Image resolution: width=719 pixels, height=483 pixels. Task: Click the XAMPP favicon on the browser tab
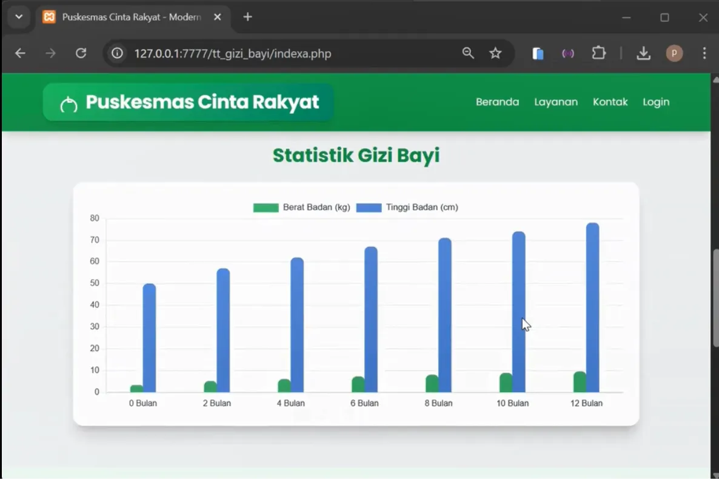click(x=48, y=17)
